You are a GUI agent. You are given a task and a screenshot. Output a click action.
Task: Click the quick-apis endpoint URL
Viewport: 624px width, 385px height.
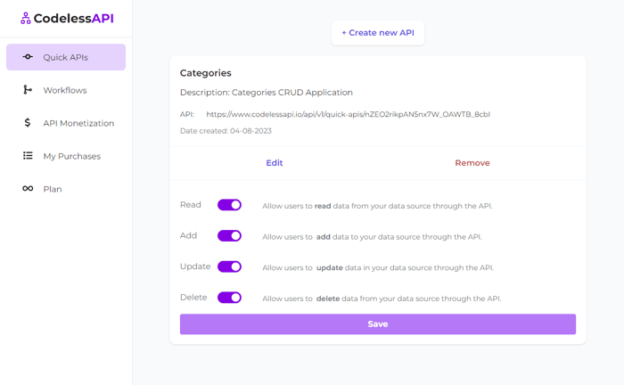348,114
